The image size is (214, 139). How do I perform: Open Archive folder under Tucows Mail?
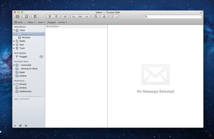click(x=23, y=76)
